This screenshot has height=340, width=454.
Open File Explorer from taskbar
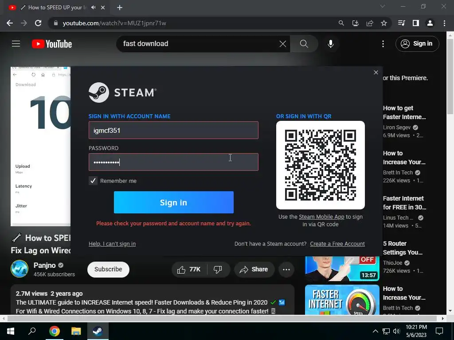point(76,331)
